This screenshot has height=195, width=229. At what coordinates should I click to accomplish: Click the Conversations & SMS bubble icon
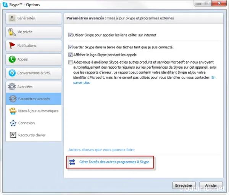click(x=12, y=73)
